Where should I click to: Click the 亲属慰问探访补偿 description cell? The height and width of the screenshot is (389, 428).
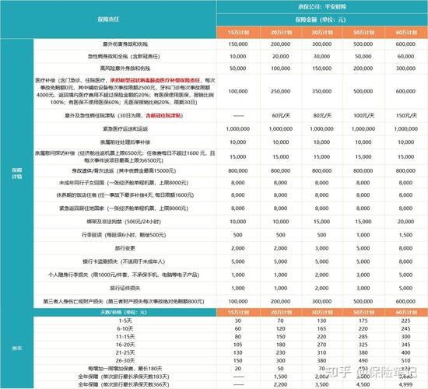pos(125,156)
